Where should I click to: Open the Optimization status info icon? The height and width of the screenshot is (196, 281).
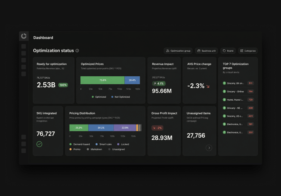(77, 50)
